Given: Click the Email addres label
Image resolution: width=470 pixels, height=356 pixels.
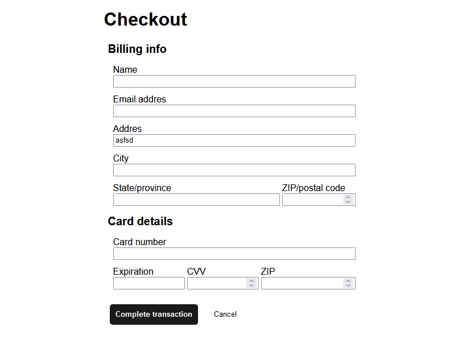Looking at the screenshot, I should [x=139, y=99].
